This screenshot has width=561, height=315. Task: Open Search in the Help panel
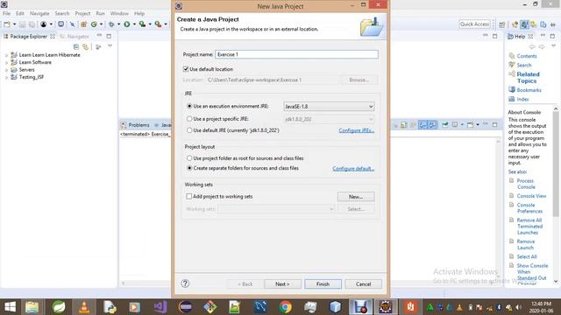pos(524,65)
